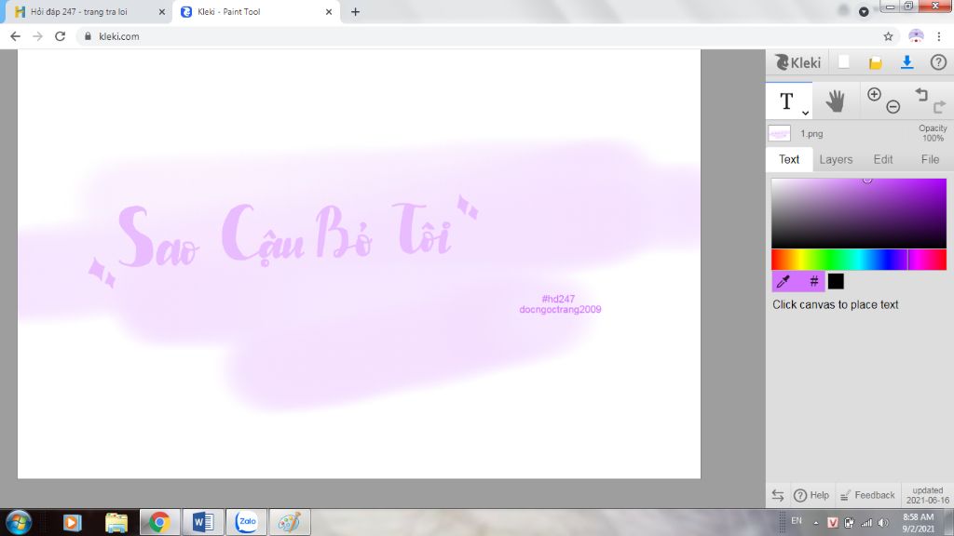Open the Kleki help question icon
The width and height of the screenshot is (954, 536).
[x=938, y=62]
